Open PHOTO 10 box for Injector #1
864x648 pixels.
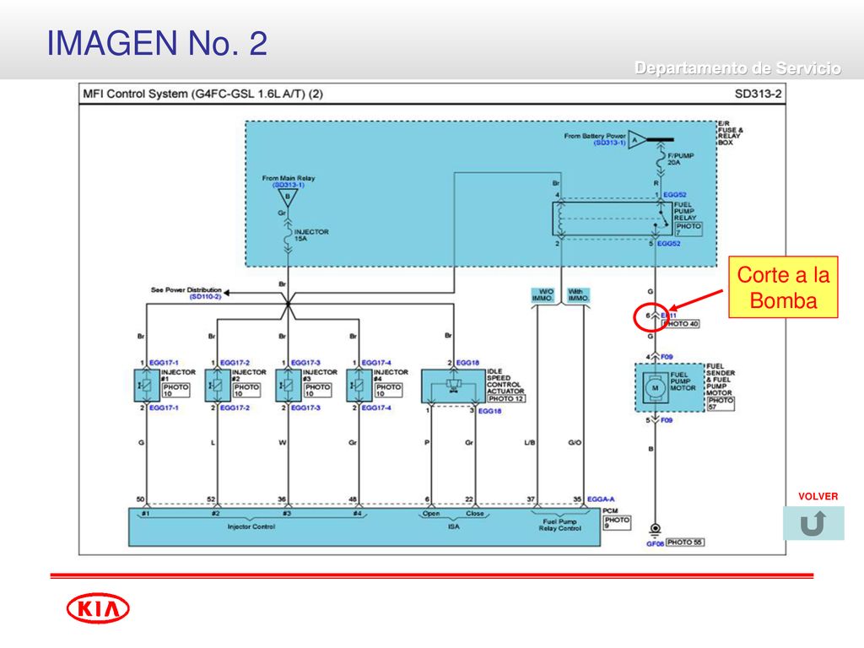[x=175, y=390]
